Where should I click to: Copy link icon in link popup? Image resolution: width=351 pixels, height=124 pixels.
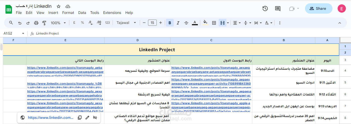80,118
